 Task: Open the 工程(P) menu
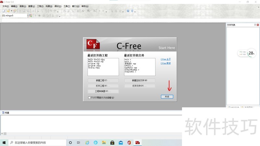[x=40, y=6]
